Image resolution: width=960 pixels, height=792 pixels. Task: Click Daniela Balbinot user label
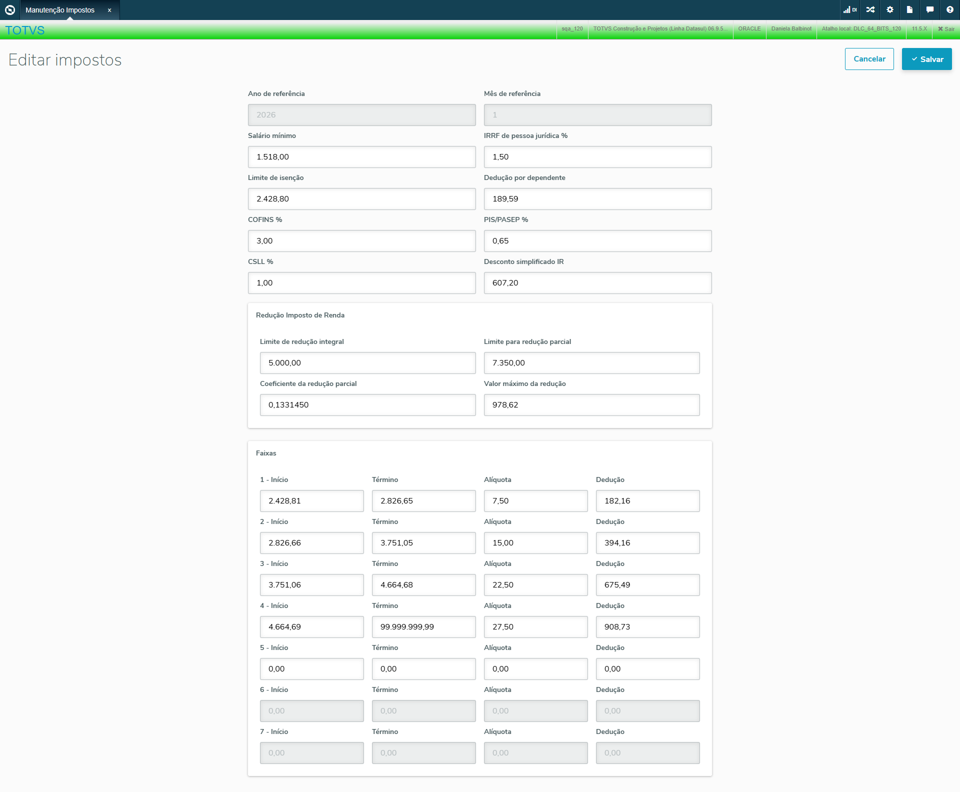coord(791,29)
